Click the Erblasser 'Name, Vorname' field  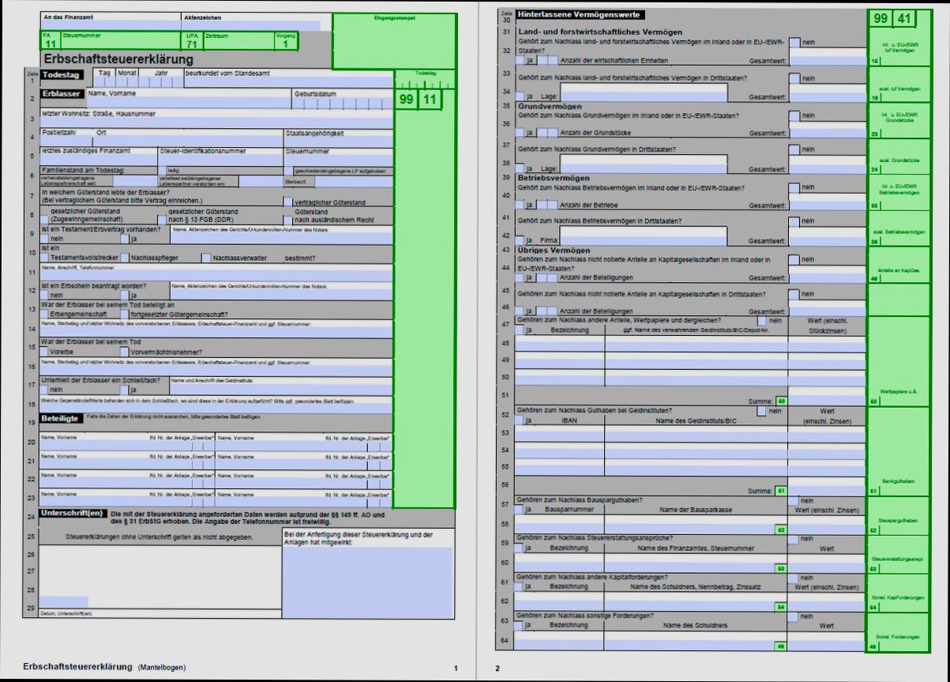click(x=190, y=103)
